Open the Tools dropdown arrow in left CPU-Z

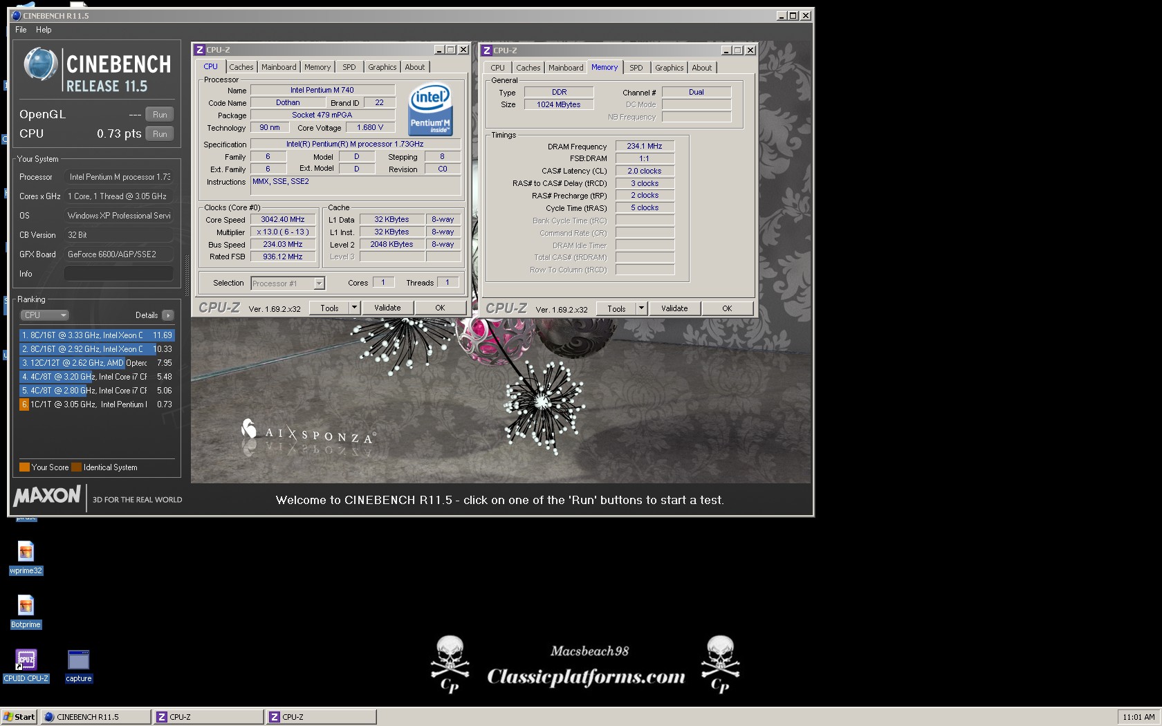(354, 308)
